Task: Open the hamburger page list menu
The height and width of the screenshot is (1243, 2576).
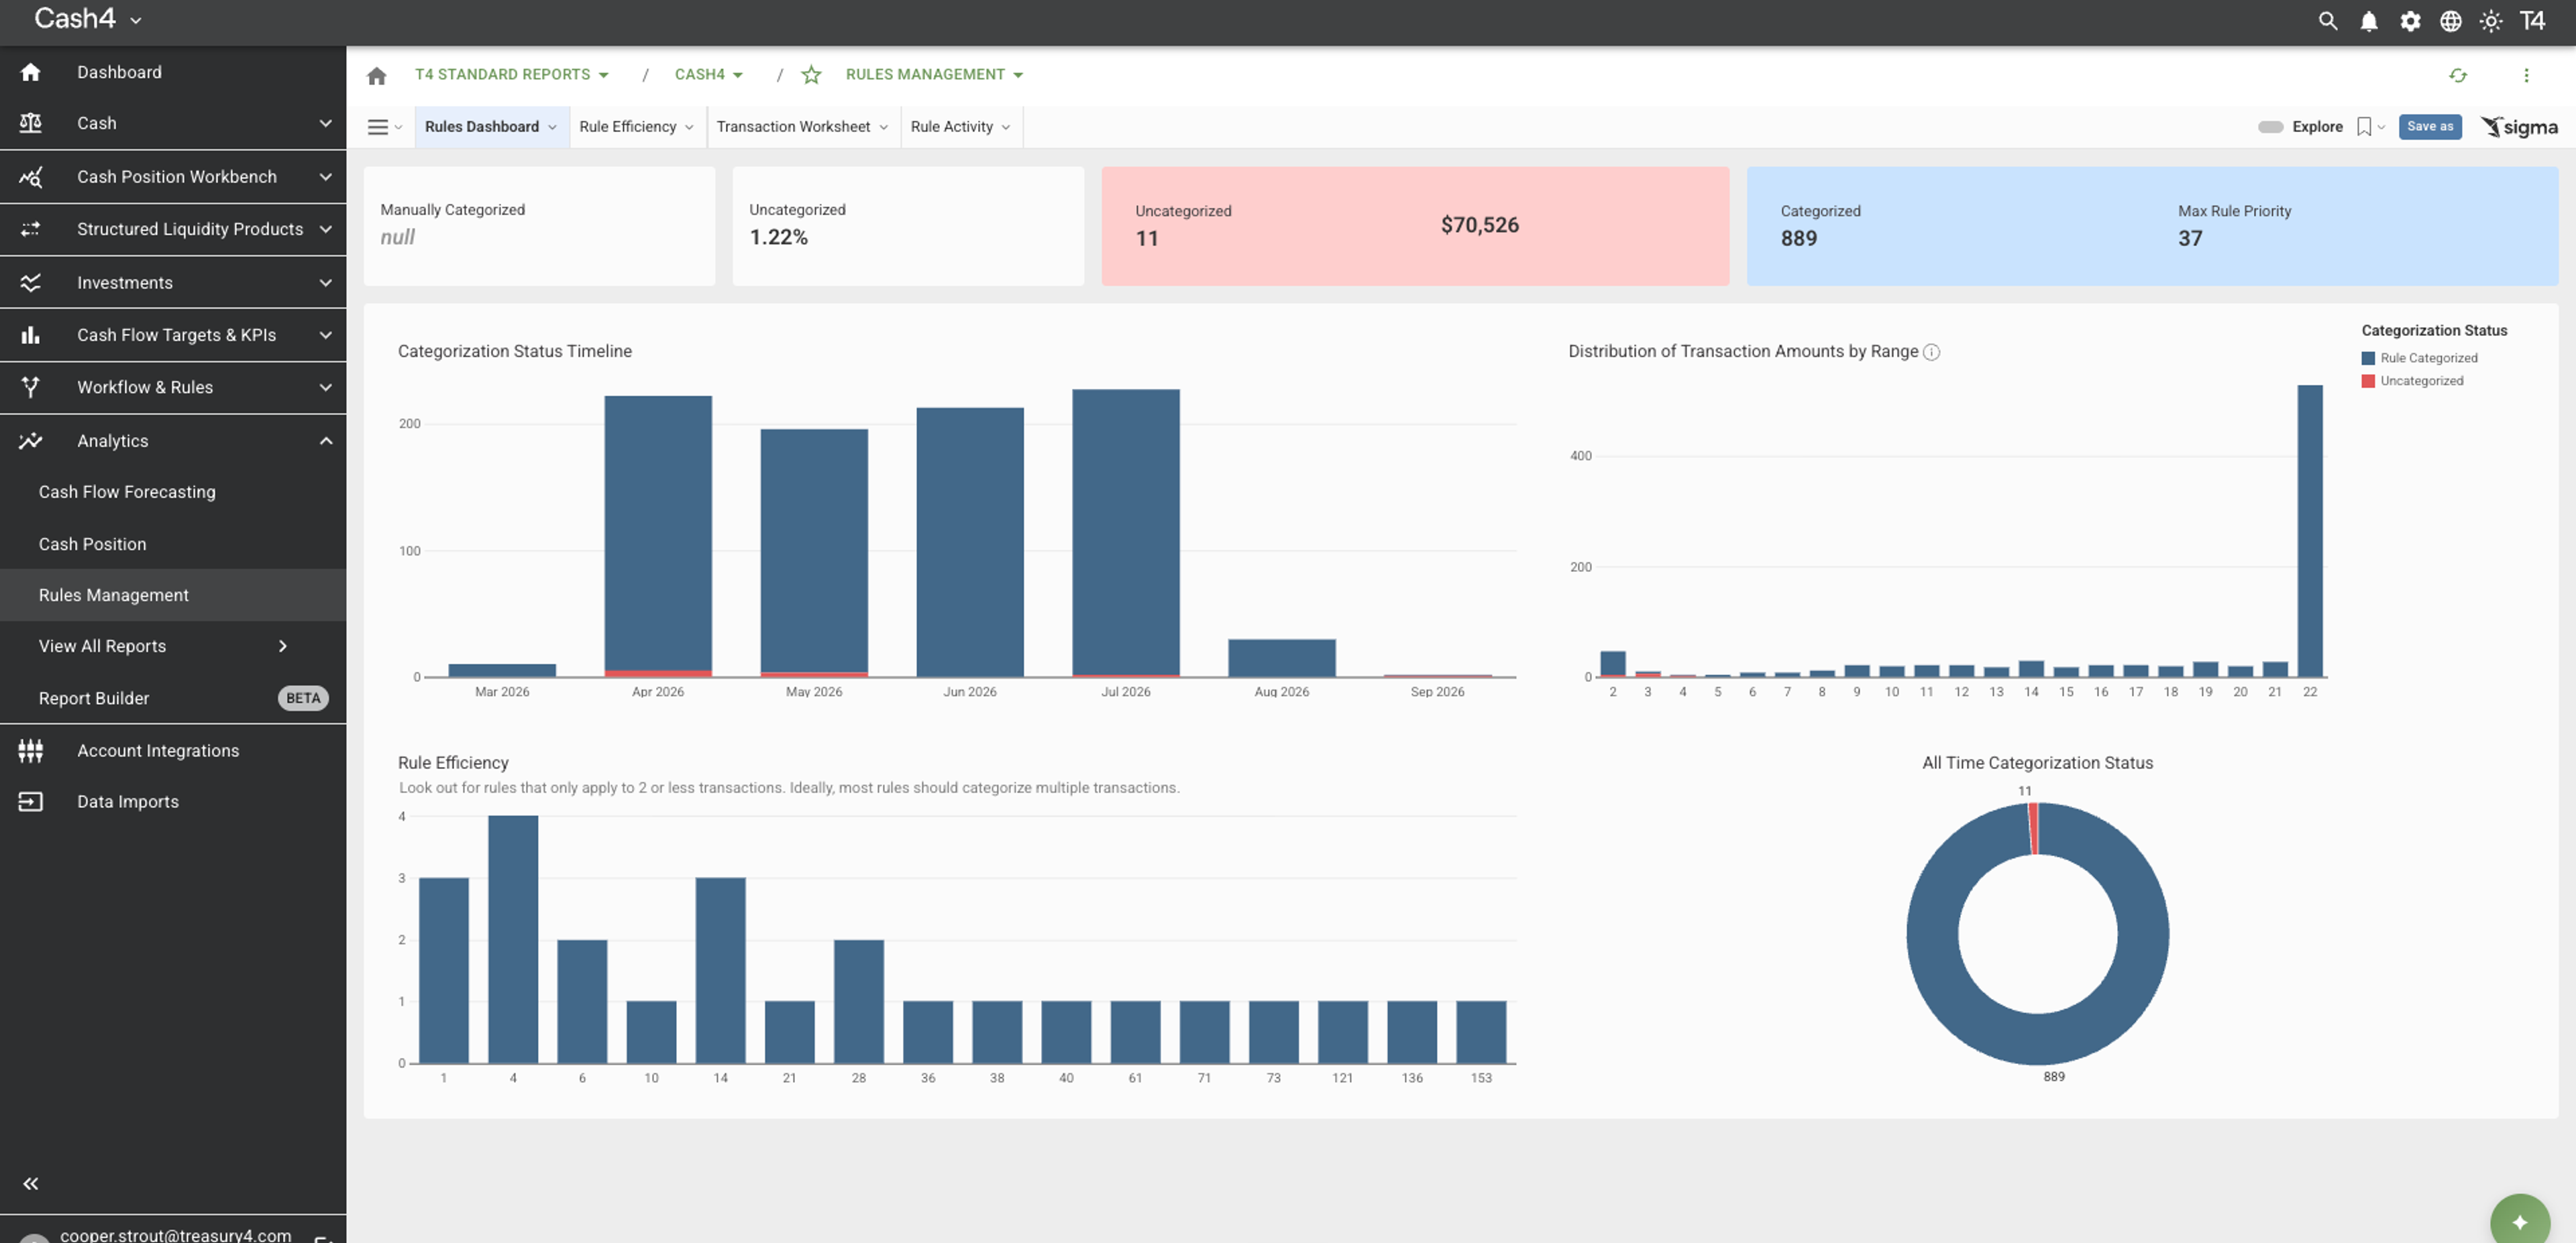Action: pyautogui.click(x=384, y=127)
